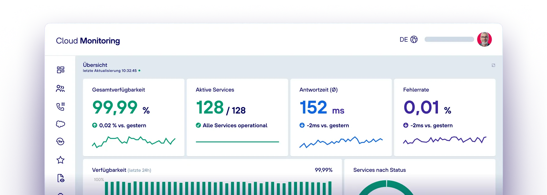Image resolution: width=547 pixels, height=195 pixels.
Task: Click the 152 ms response value
Action: coord(322,107)
